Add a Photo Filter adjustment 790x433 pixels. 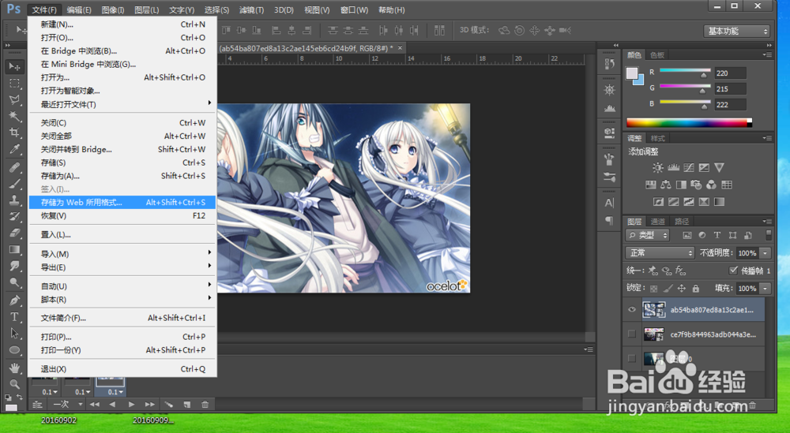tap(696, 185)
